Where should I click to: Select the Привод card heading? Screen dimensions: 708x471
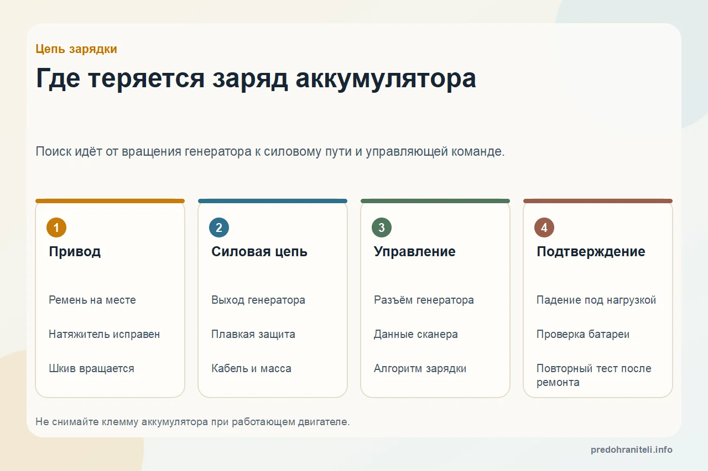coord(75,252)
